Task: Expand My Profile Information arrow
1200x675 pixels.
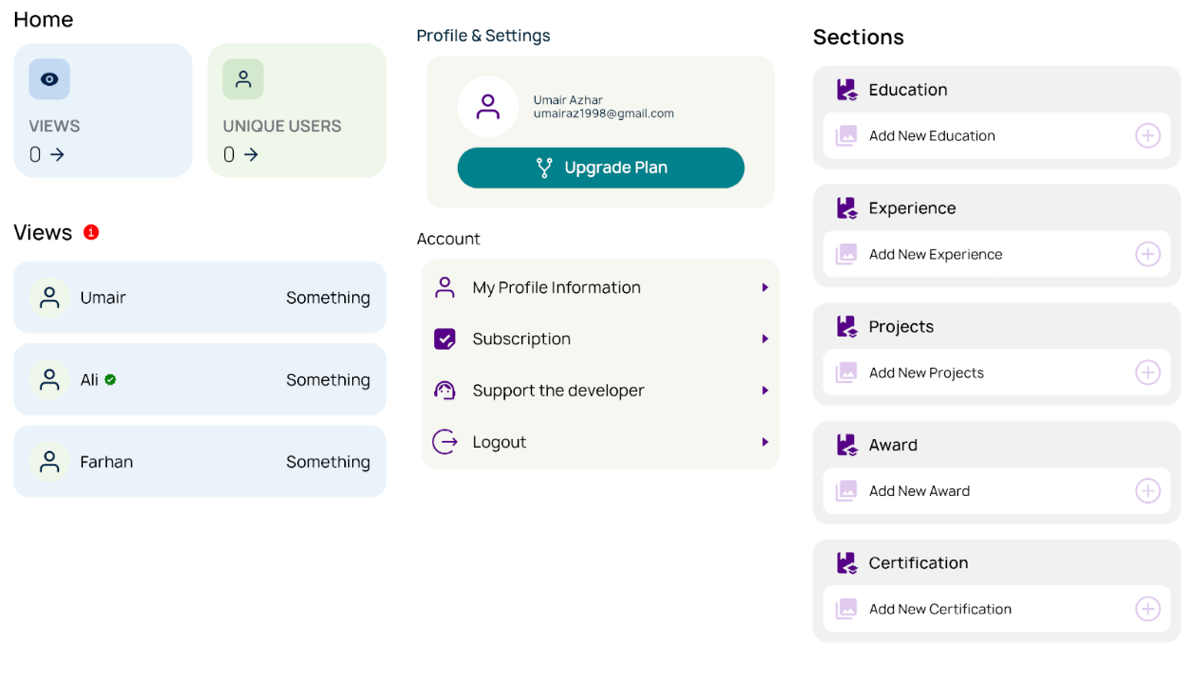Action: 764,287
